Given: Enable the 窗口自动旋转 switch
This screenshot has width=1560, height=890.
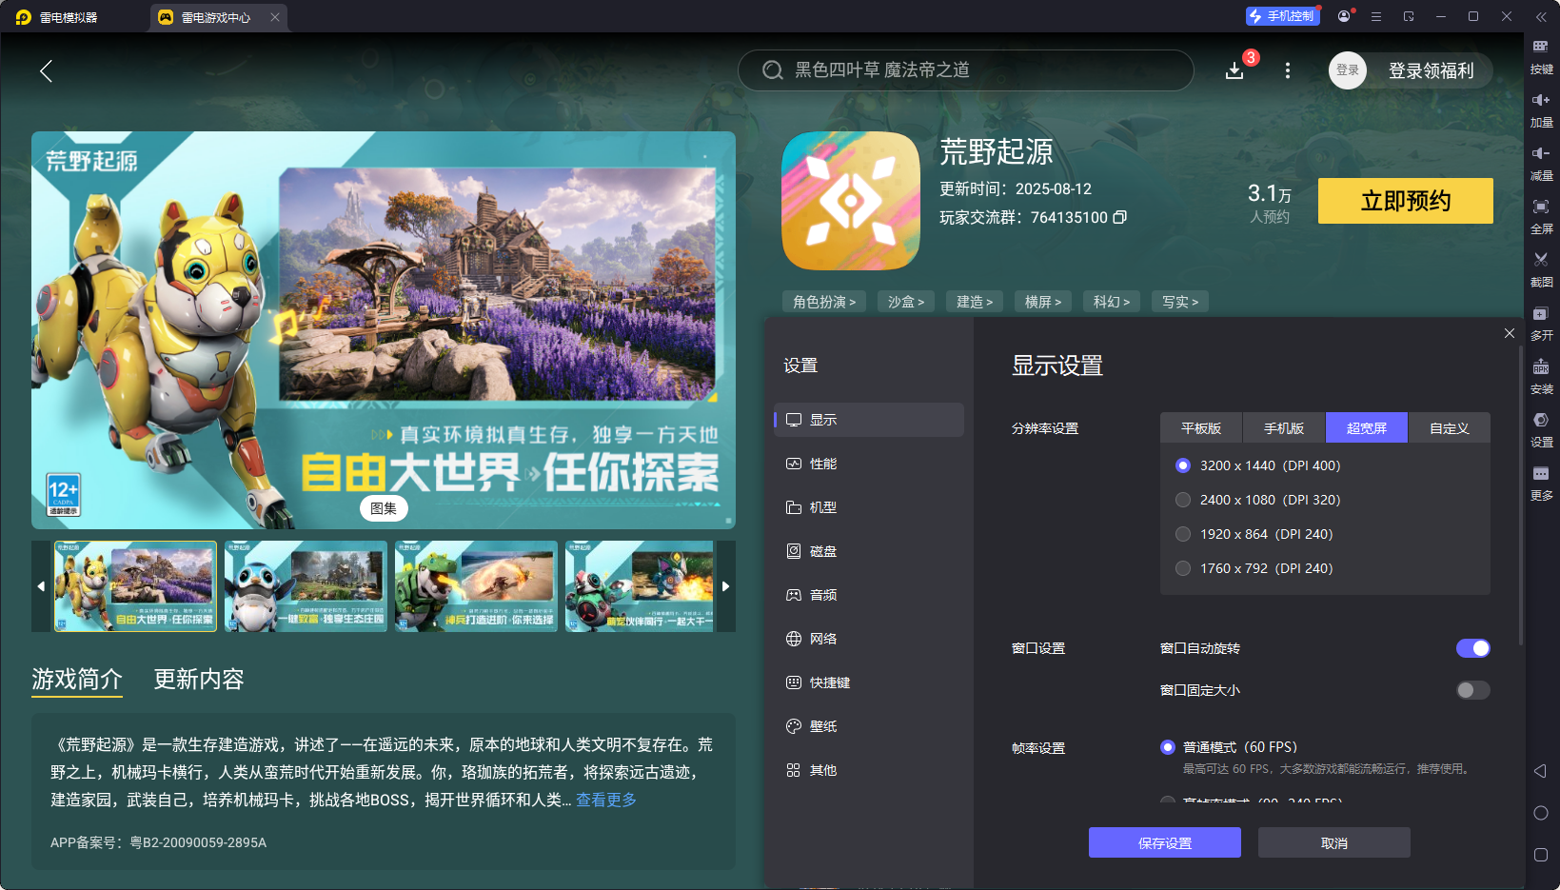Looking at the screenshot, I should (x=1472, y=648).
